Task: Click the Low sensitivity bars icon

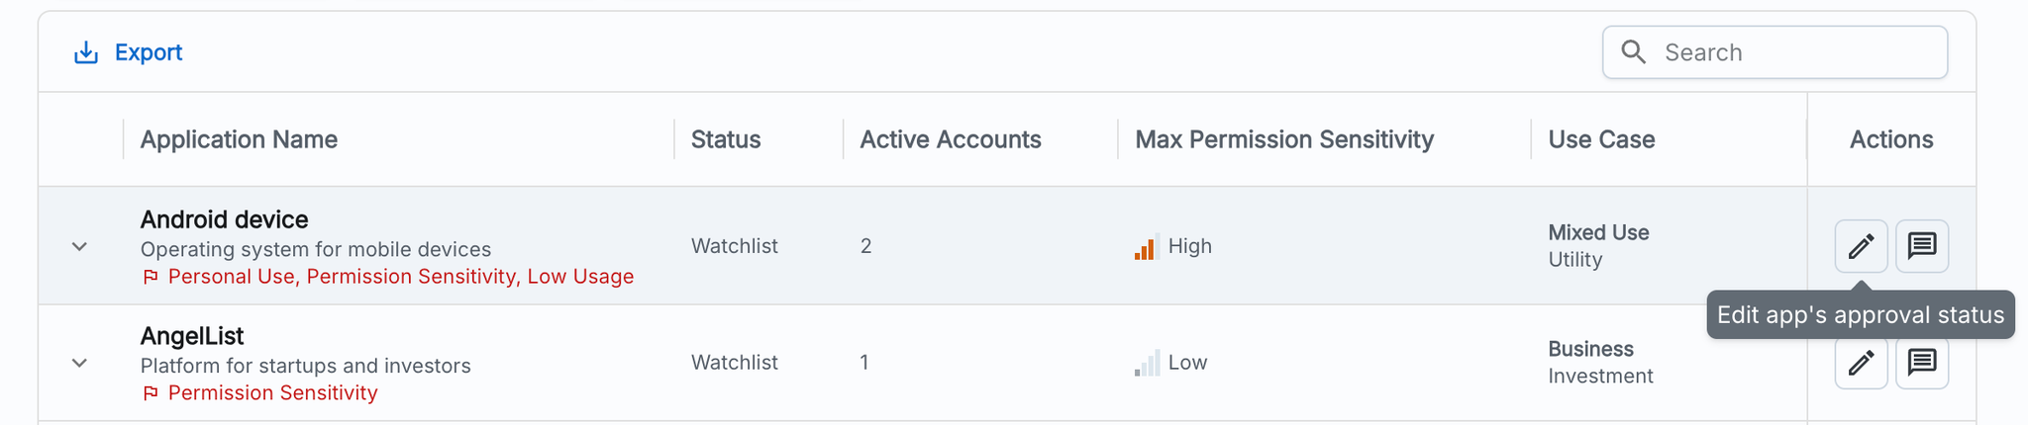Action: tap(1146, 364)
